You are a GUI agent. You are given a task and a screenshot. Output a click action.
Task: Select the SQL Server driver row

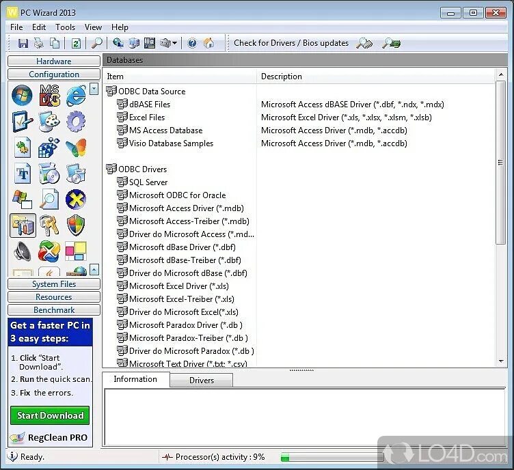[142, 182]
